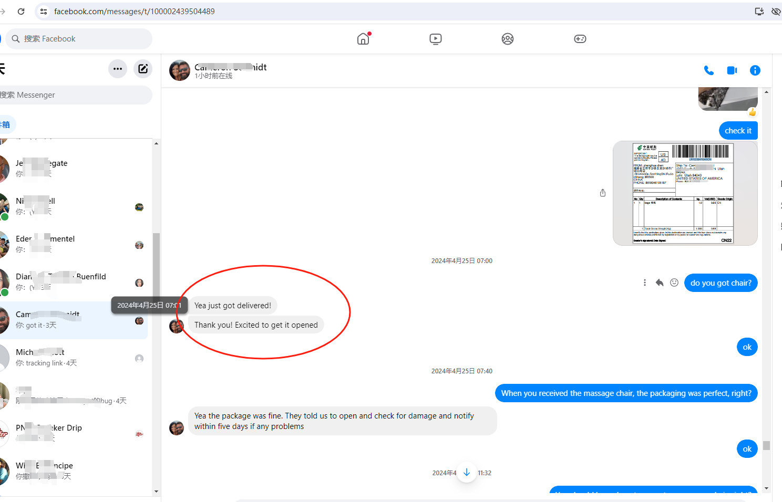Reply to the 'do you got chair?' message

660,283
